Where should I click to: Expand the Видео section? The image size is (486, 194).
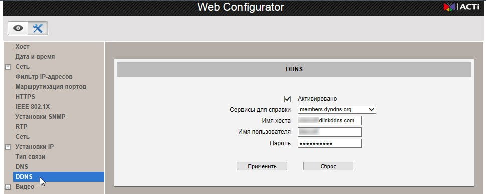(x=9, y=187)
